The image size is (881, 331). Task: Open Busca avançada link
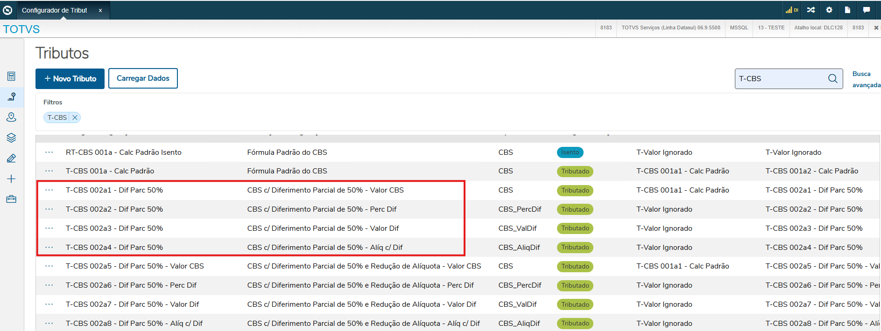(x=866, y=79)
